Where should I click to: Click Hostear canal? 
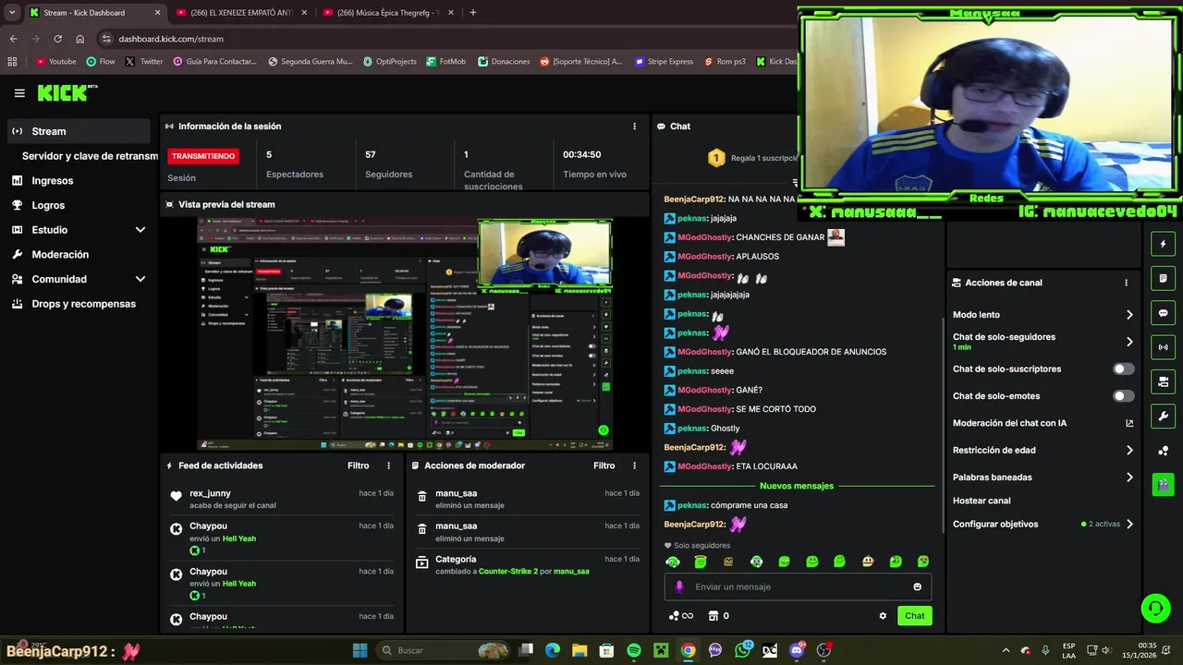pos(982,501)
